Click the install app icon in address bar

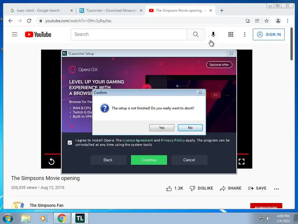248,21
